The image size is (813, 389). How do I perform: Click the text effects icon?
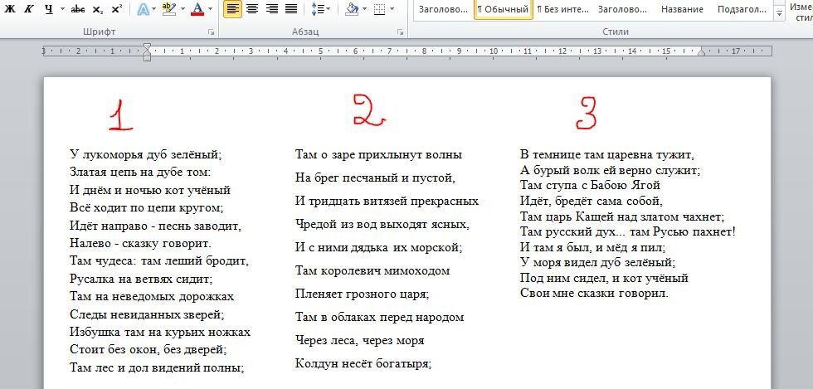click(142, 10)
